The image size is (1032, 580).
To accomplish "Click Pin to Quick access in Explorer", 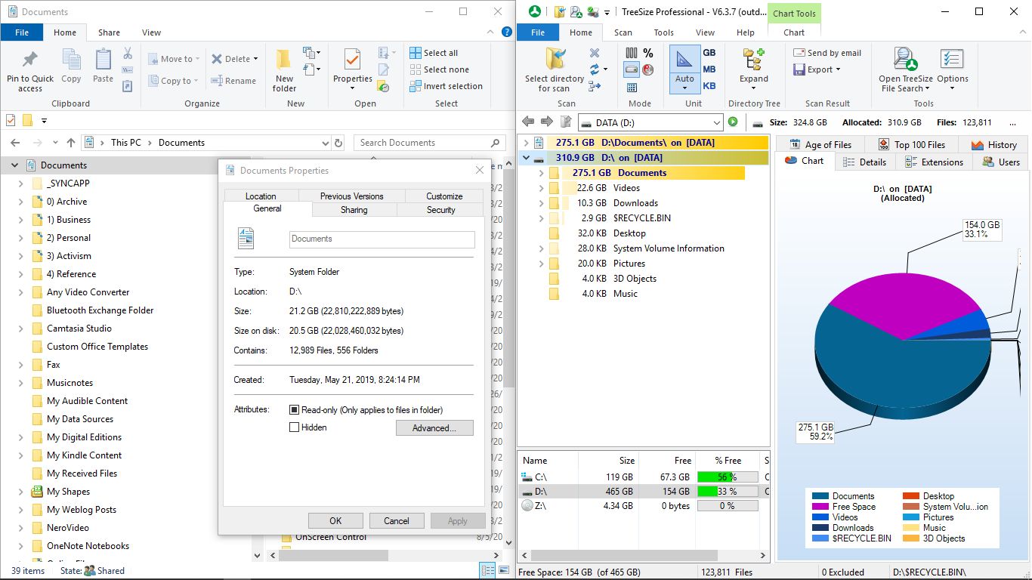I will [30, 70].
